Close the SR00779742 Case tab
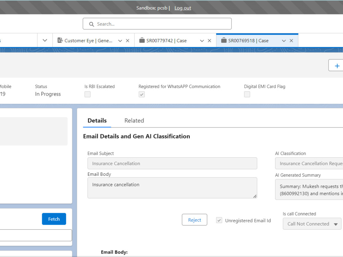This screenshot has height=257, width=343. pyautogui.click(x=209, y=41)
